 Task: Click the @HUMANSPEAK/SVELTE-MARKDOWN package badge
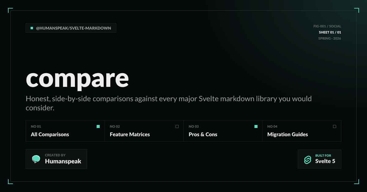(71, 28)
